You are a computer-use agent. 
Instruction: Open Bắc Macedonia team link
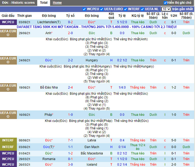pyautogui.click(x=92, y=153)
